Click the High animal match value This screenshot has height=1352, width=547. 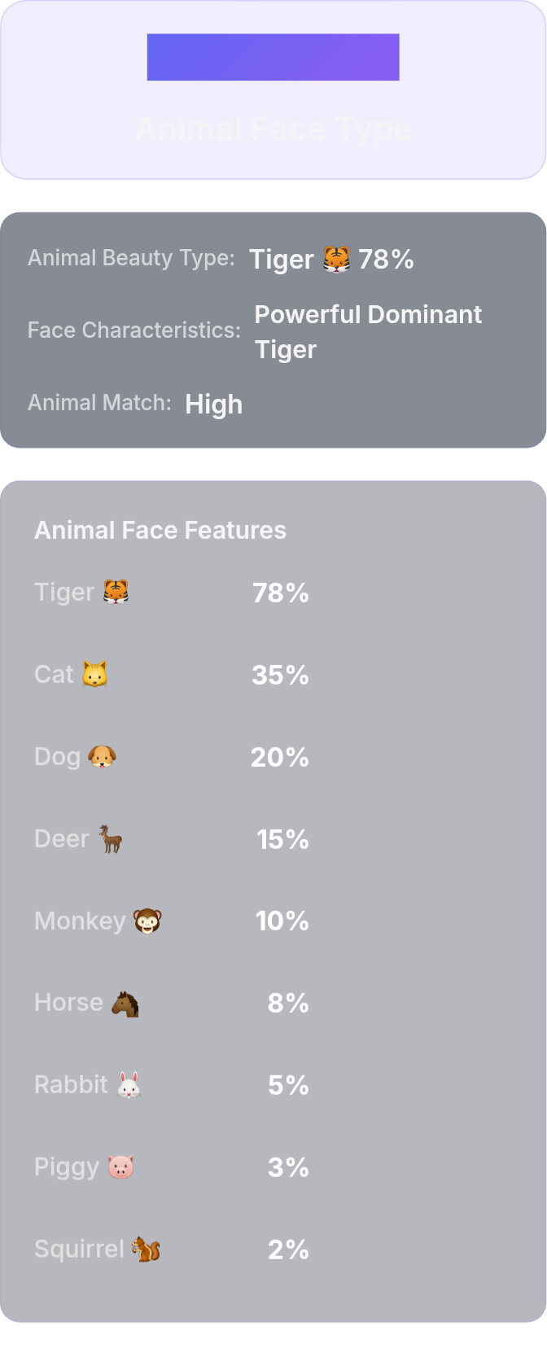coord(213,404)
